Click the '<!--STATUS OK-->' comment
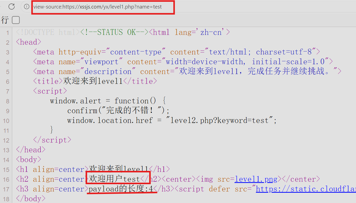The height and width of the screenshot is (203, 356). (114, 32)
